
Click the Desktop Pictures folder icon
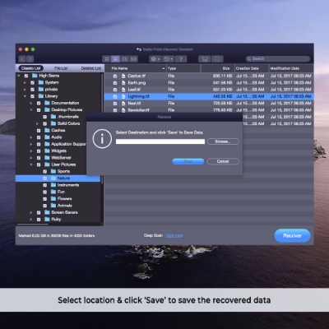coord(47,110)
